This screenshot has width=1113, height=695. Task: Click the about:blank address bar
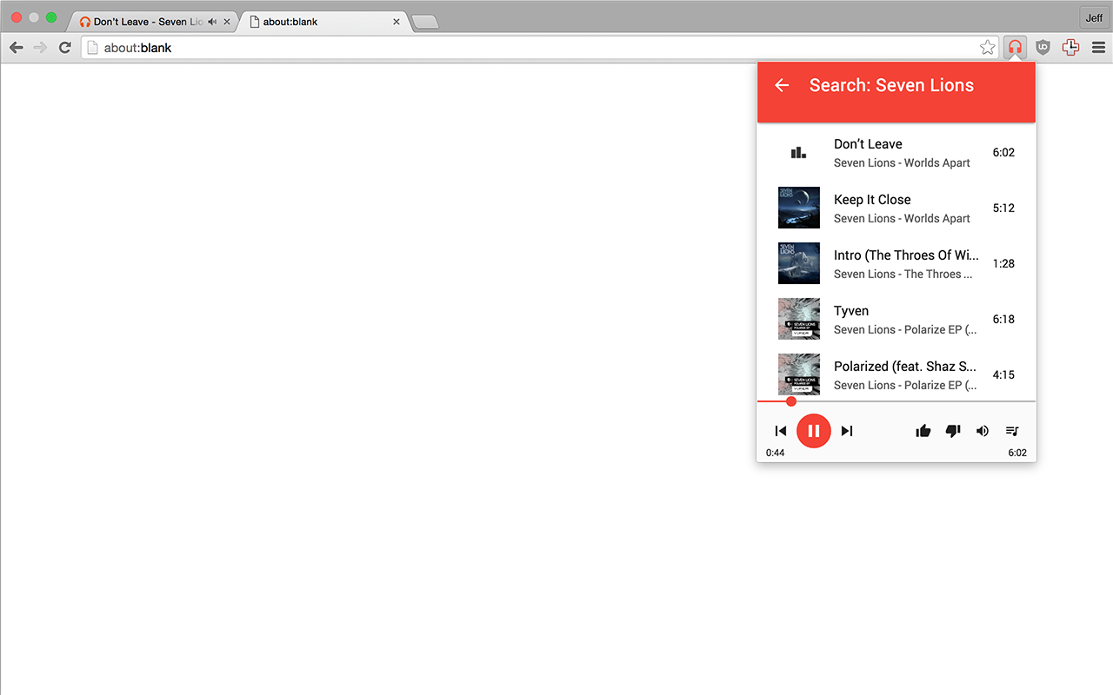(x=539, y=48)
